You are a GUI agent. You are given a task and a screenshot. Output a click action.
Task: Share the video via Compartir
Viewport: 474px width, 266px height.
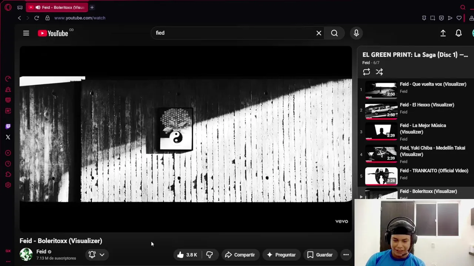click(x=240, y=255)
